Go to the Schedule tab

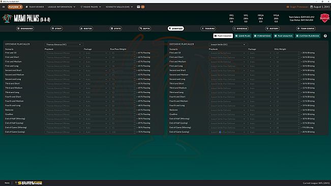pyautogui.click(x=240, y=28)
